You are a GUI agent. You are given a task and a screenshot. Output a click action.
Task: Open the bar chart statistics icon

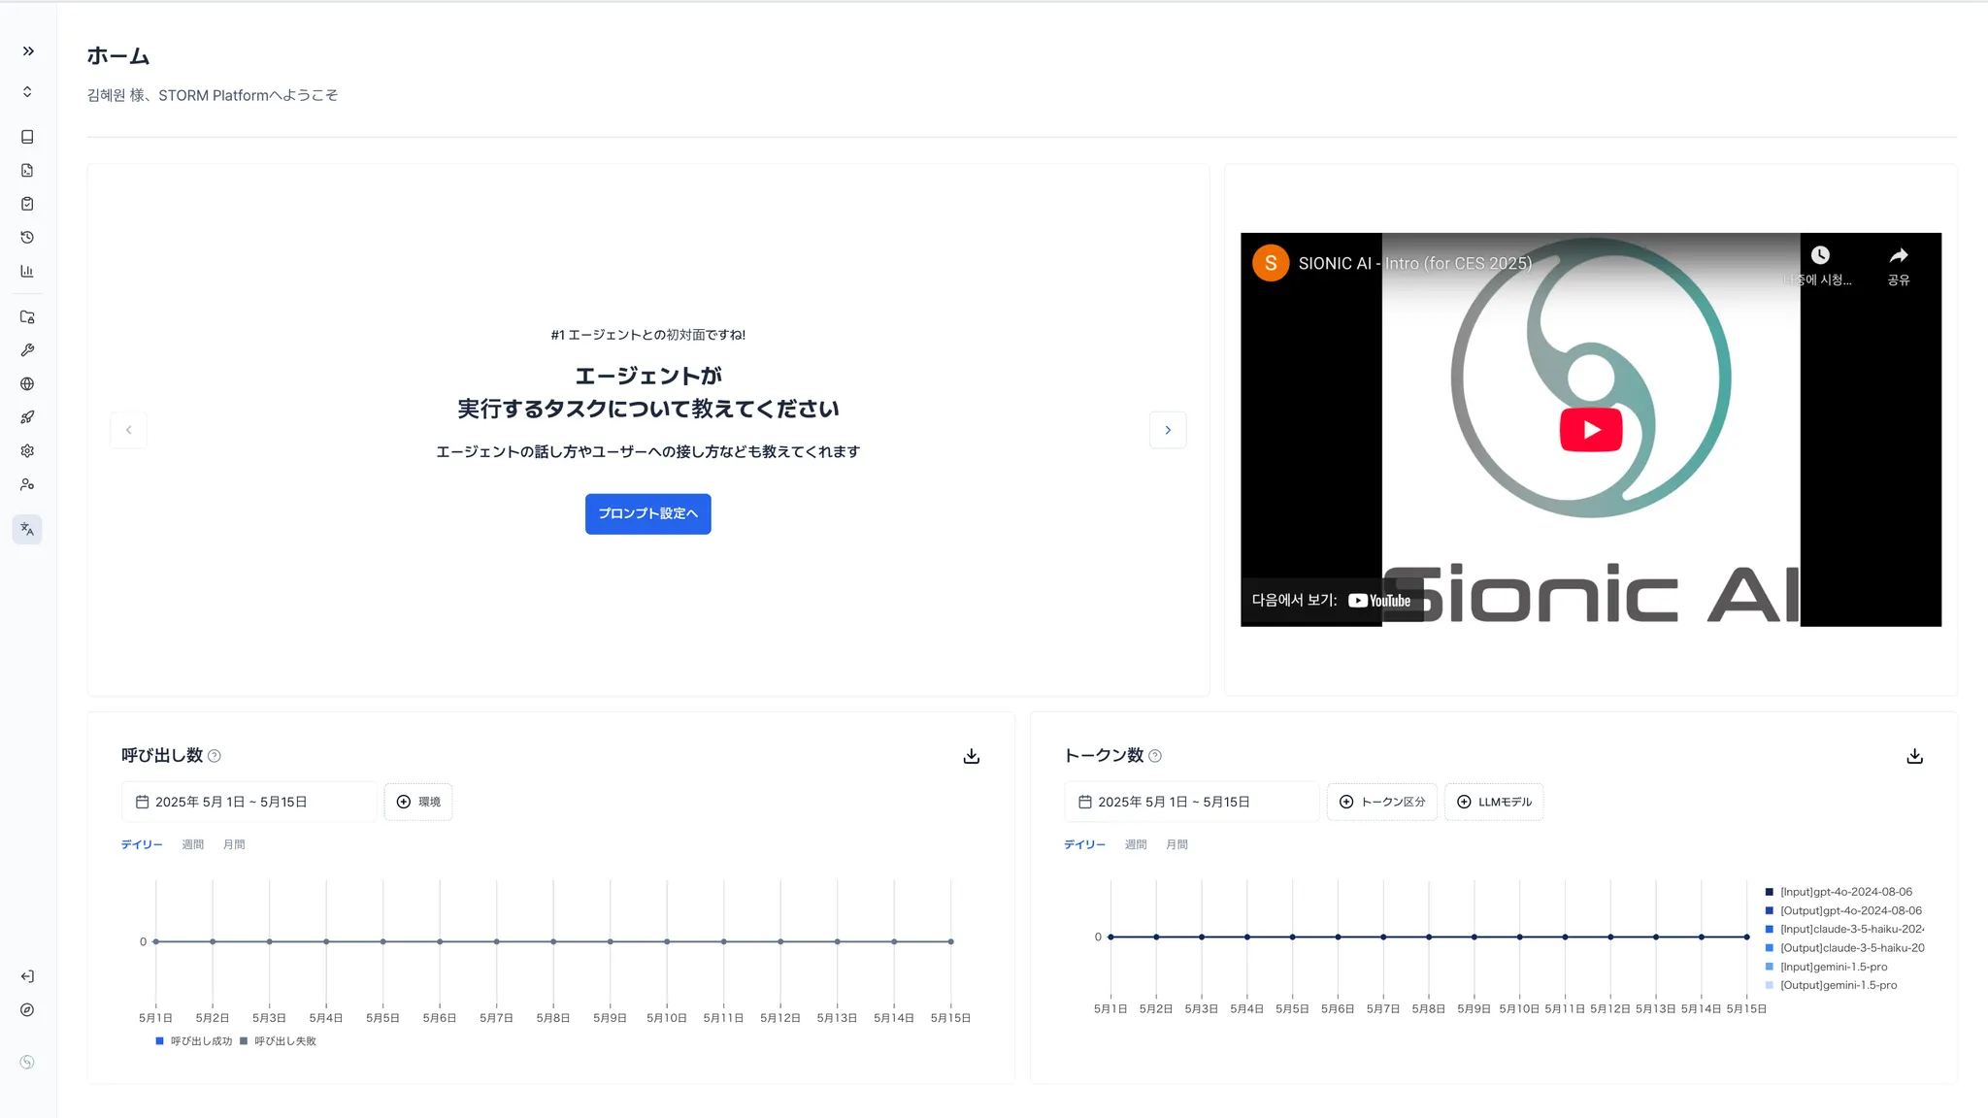[27, 272]
